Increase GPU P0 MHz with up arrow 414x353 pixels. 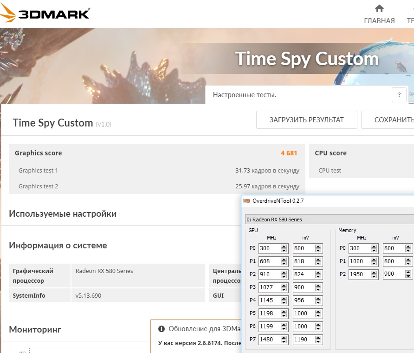284,246
